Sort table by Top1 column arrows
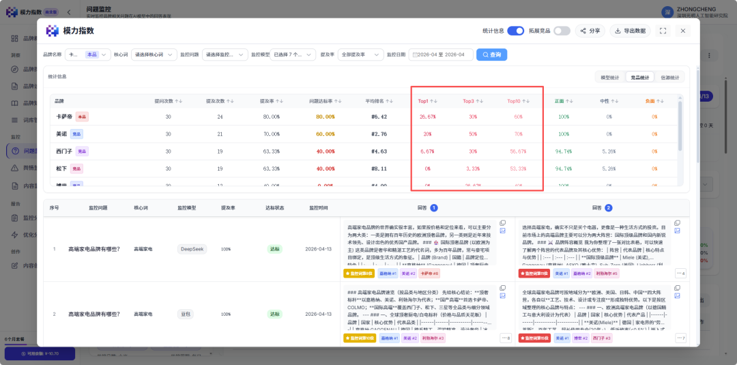Image resolution: width=737 pixels, height=365 pixels. click(x=434, y=101)
